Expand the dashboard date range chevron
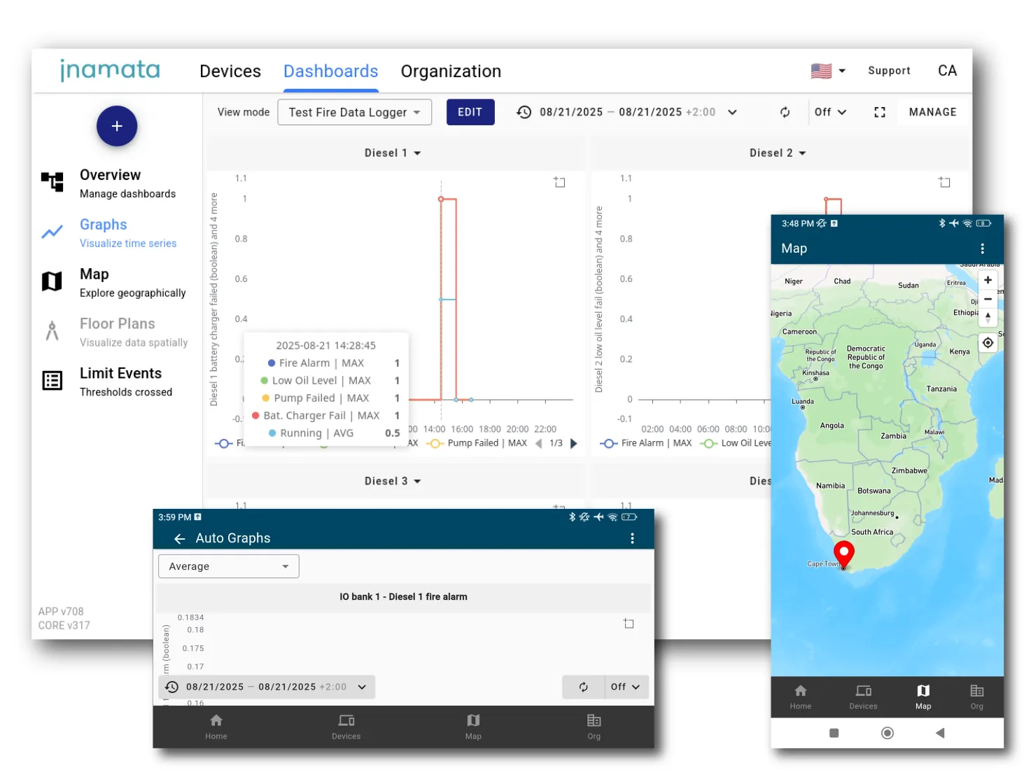Image resolution: width=1031 pixels, height=777 pixels. (x=732, y=112)
